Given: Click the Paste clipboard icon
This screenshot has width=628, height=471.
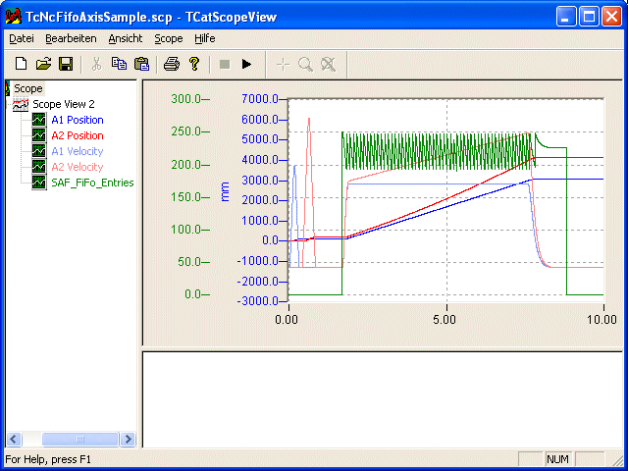Looking at the screenshot, I should pos(141,64).
